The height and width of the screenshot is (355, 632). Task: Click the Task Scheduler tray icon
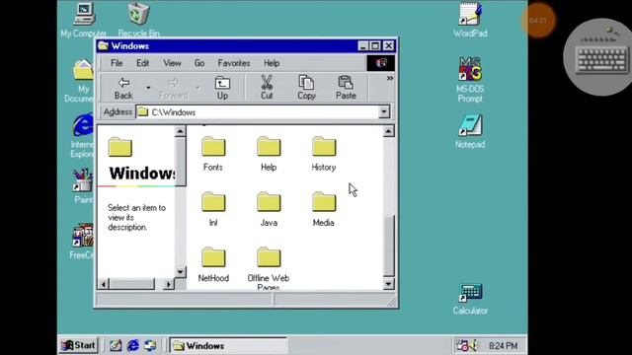point(462,345)
